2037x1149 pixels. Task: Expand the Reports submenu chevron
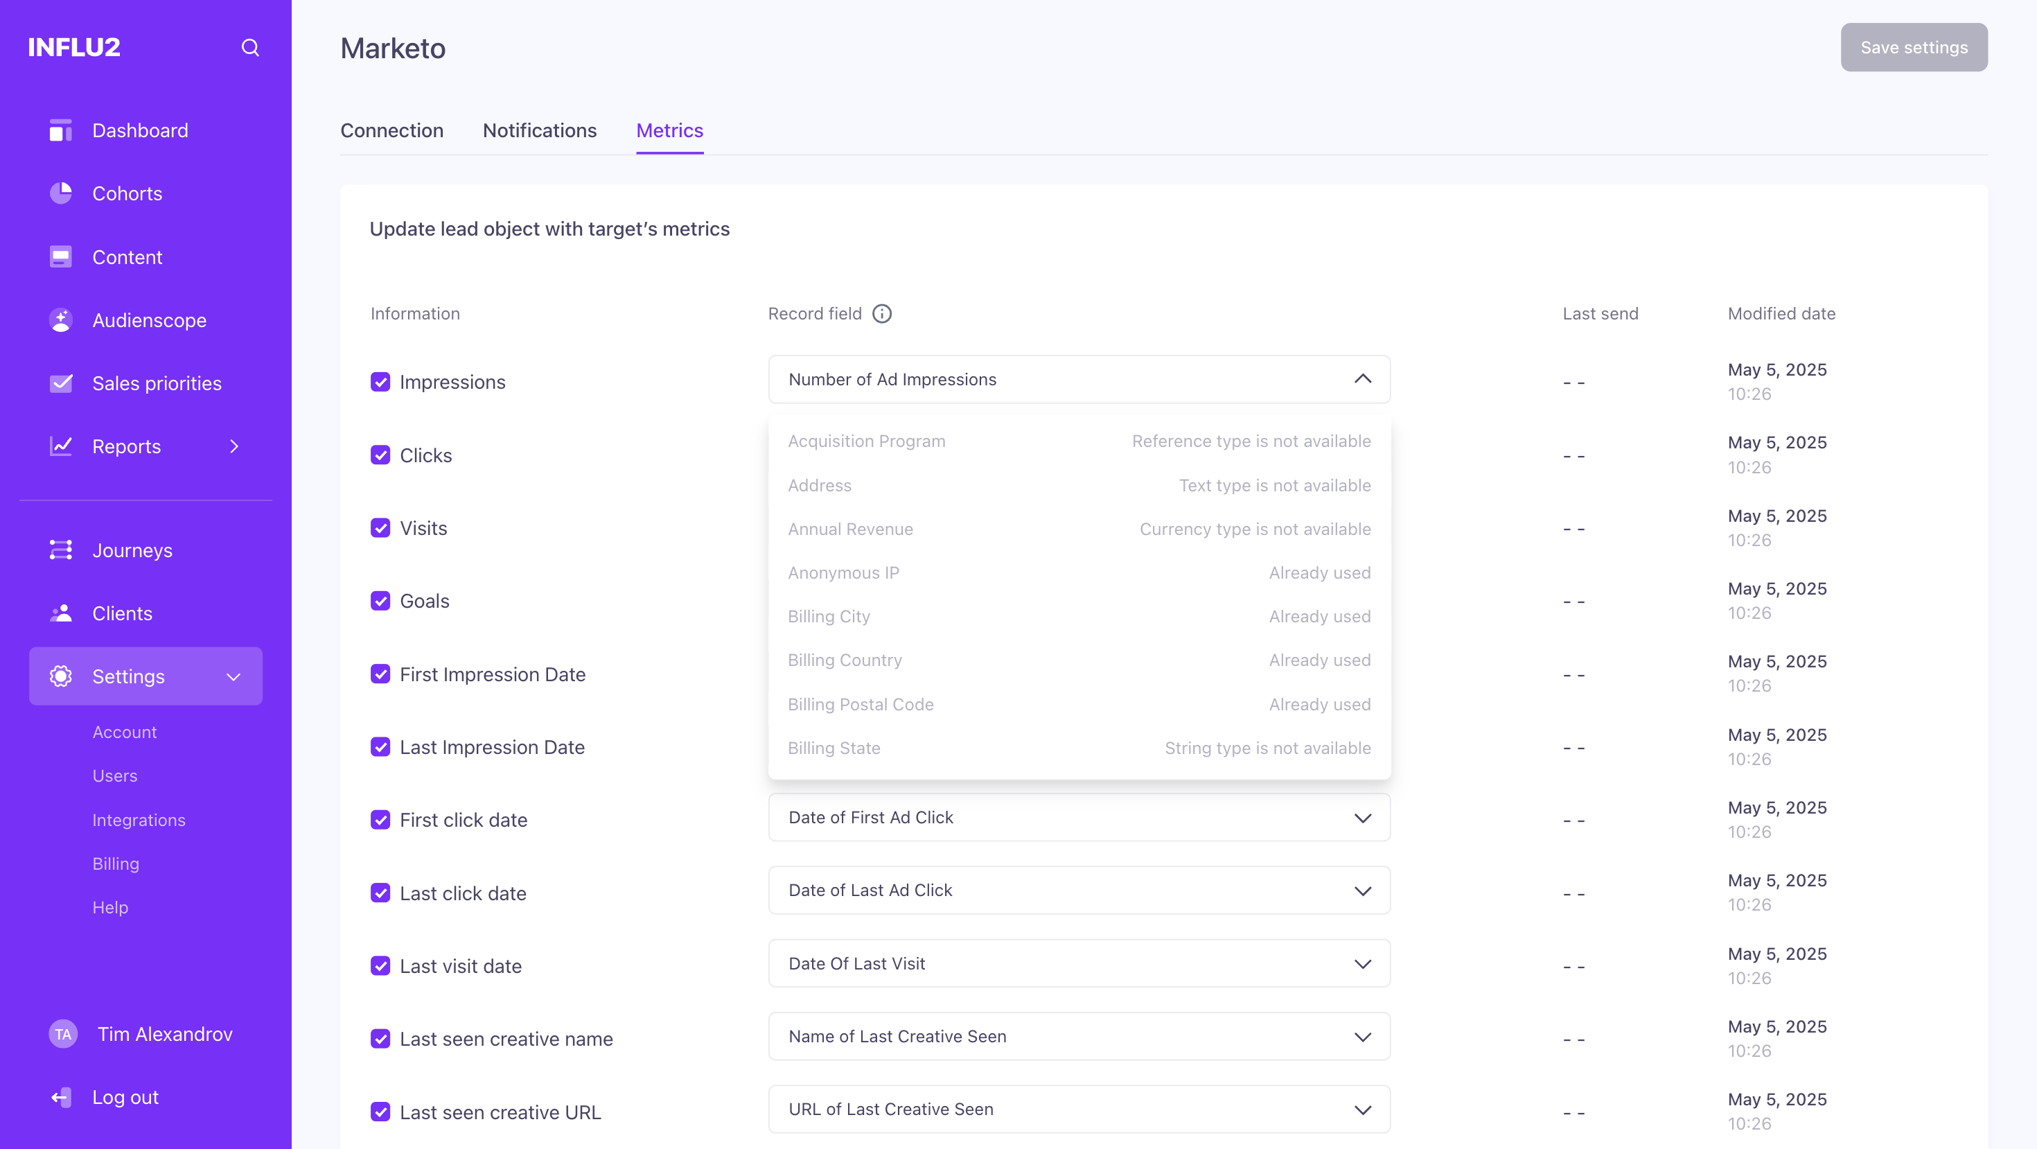coord(234,447)
